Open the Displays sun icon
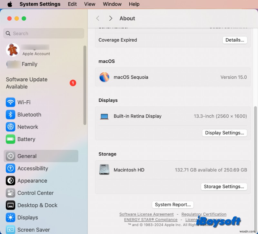The width and height of the screenshot is (258, 234). pos(11,218)
